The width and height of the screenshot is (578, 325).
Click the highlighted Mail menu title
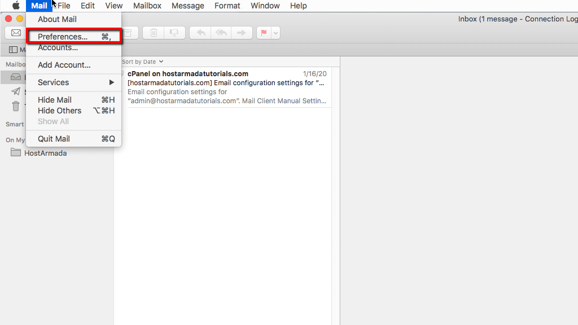(x=39, y=6)
